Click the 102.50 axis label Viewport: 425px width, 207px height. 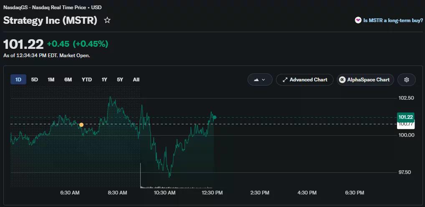(405, 98)
